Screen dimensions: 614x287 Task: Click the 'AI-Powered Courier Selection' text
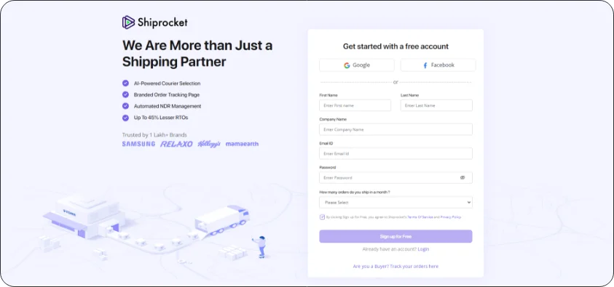tap(168, 83)
